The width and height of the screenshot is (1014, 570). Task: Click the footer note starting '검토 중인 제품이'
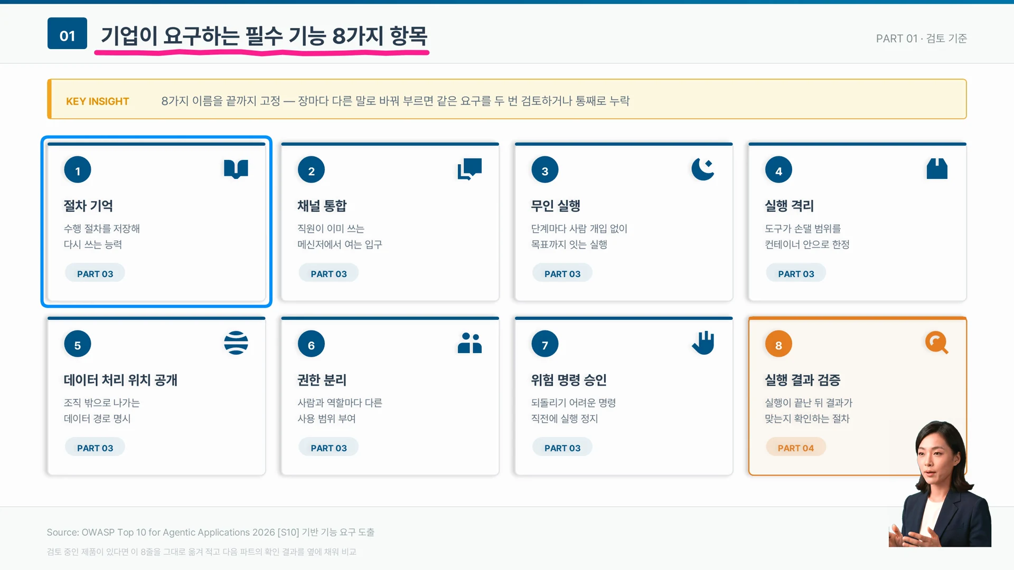(x=201, y=552)
